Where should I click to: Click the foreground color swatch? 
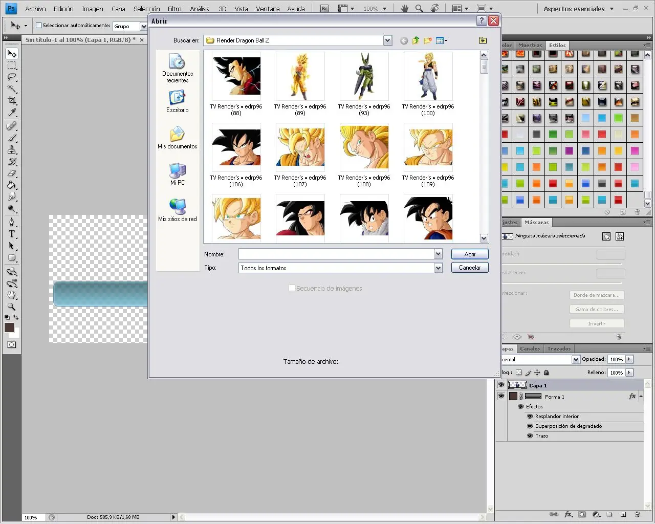click(9, 328)
